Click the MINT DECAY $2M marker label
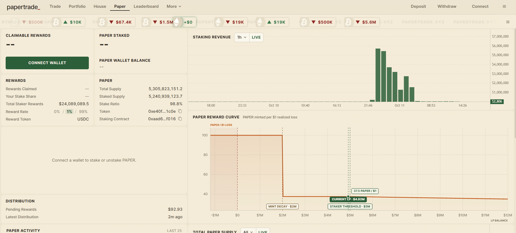This screenshot has height=233, width=516. pos(282,206)
